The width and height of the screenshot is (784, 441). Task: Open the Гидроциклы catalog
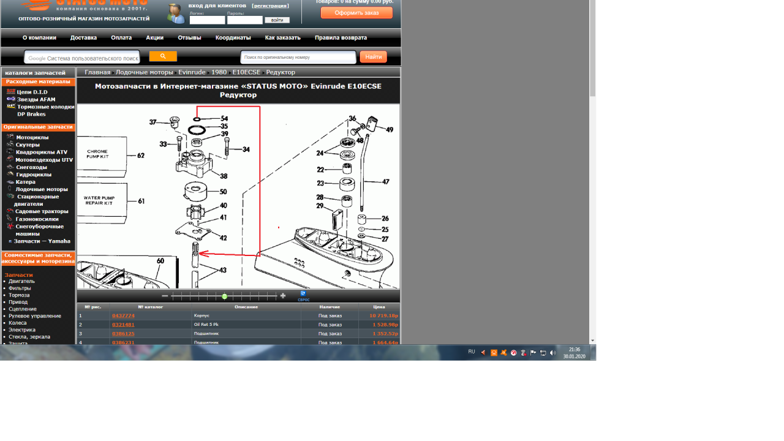pos(34,175)
